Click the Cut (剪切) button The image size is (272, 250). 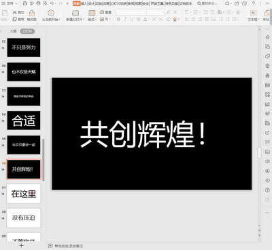tap(18, 12)
